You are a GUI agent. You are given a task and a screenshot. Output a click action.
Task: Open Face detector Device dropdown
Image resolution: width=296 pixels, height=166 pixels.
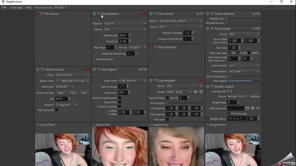125,30
